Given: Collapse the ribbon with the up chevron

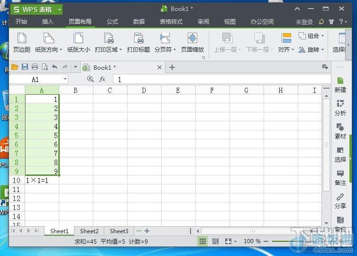Looking at the screenshot, I should point(297,9).
